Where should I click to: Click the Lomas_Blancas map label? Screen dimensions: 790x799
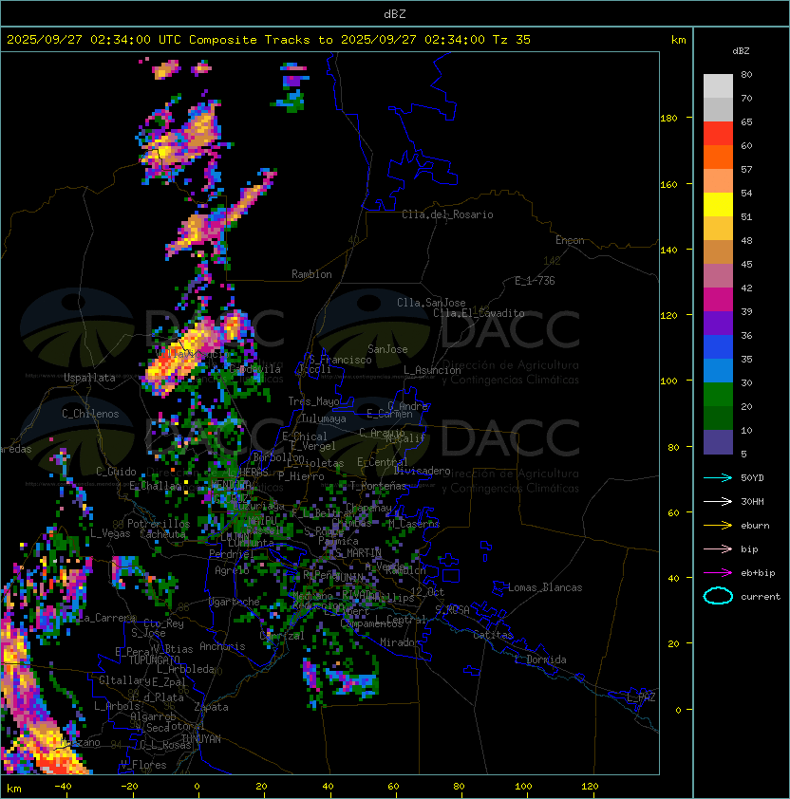545,587
